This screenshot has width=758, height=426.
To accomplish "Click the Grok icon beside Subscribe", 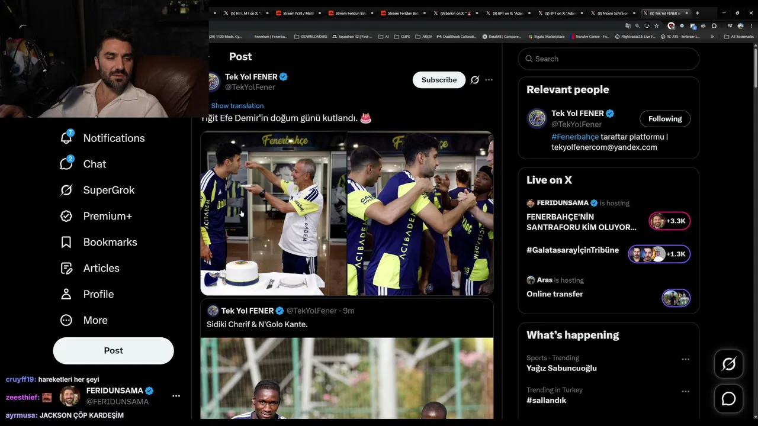I will point(475,80).
